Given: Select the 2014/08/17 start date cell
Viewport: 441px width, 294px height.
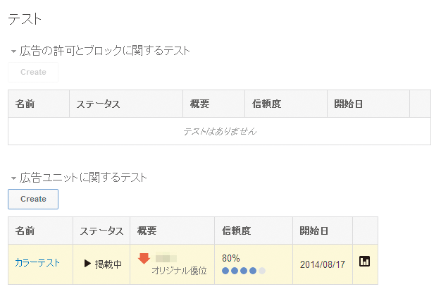Looking at the screenshot, I should tap(323, 264).
